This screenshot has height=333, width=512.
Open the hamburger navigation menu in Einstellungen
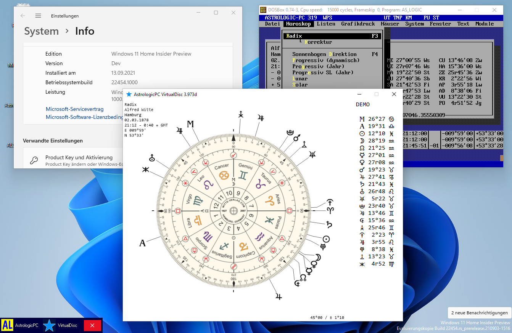point(38,16)
